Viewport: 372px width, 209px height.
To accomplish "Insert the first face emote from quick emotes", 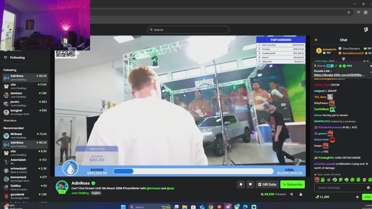I will pyautogui.click(x=317, y=180).
